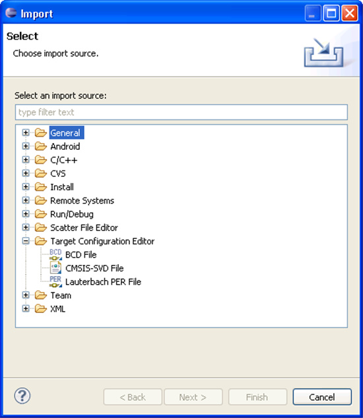Click the CMSIS-SVD File document icon
363x418 pixels.
pyautogui.click(x=55, y=268)
